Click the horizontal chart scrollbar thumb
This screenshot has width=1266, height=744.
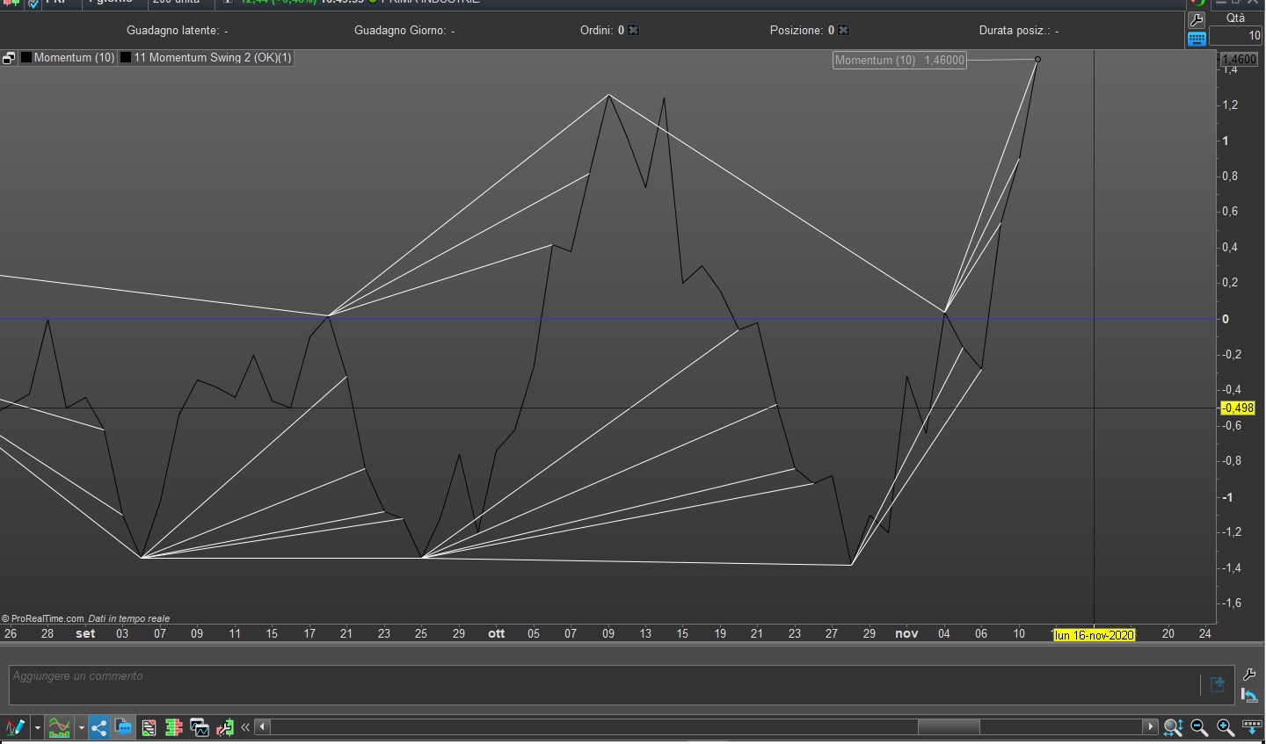tap(949, 726)
